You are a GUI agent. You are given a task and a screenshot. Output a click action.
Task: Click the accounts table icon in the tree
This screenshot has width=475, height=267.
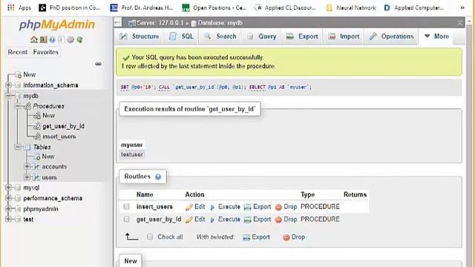point(36,166)
